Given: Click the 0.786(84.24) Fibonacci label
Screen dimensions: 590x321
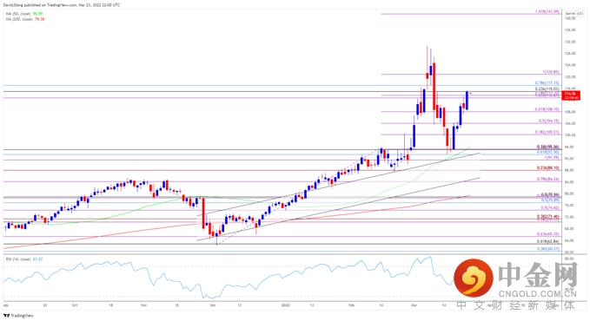Looking at the screenshot, I should coord(547,180).
